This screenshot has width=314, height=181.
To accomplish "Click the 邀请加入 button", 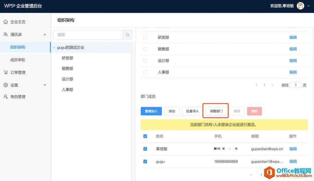I will pyautogui.click(x=151, y=111).
